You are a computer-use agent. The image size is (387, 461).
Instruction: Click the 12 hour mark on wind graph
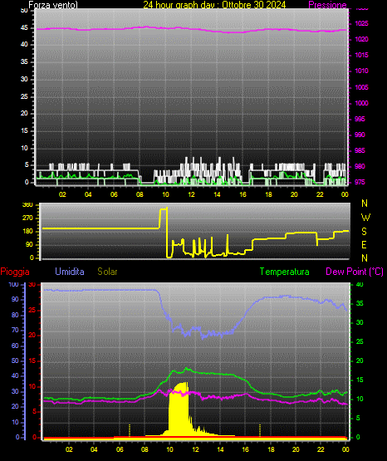191,194
